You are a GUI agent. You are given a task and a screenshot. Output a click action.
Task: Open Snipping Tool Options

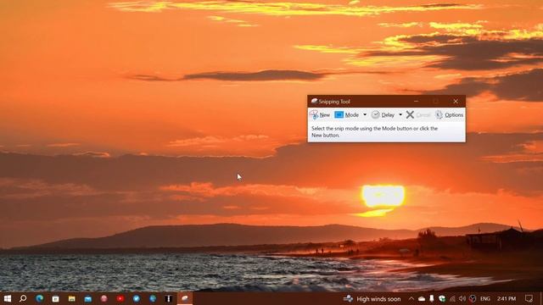(449, 115)
